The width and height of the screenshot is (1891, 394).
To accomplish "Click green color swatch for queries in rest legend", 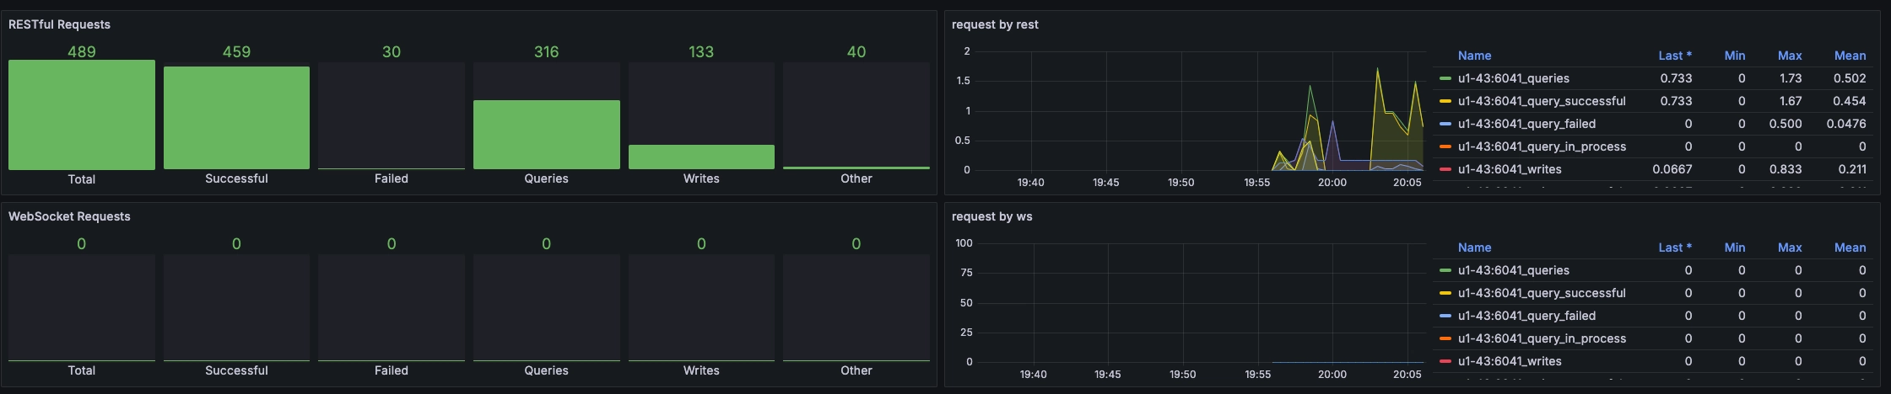I will click(1445, 78).
